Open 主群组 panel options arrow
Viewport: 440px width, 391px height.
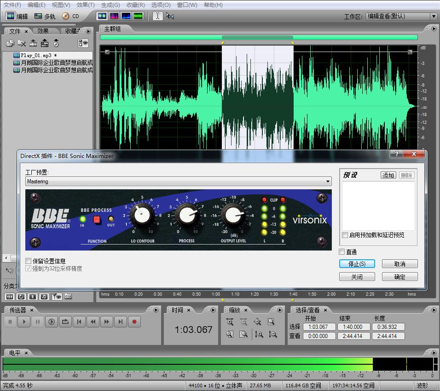[434, 29]
